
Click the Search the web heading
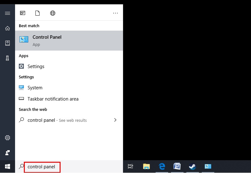tap(33, 109)
